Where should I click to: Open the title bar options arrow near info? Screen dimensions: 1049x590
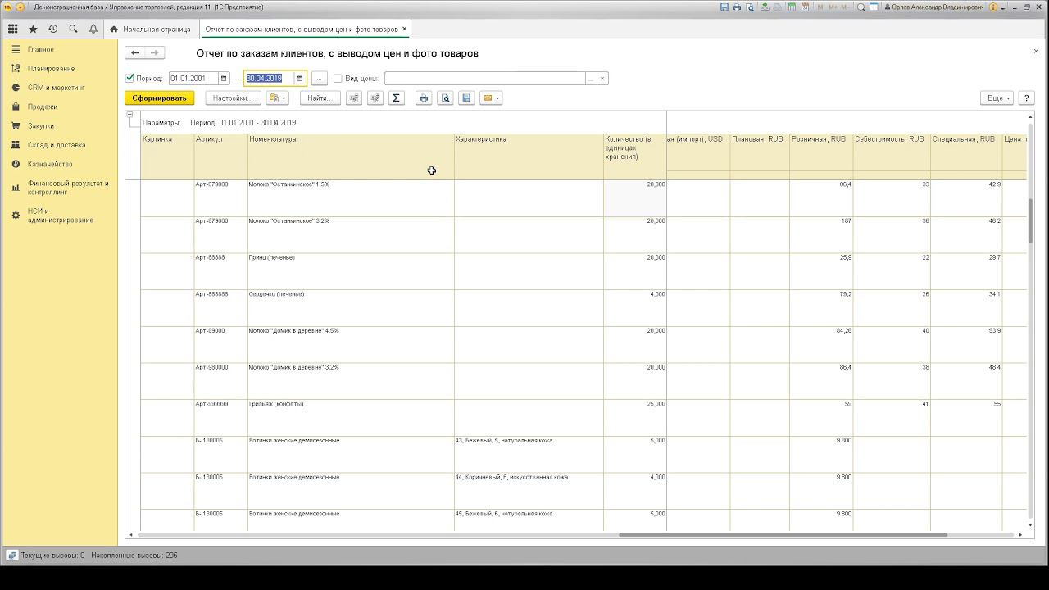click(1003, 7)
